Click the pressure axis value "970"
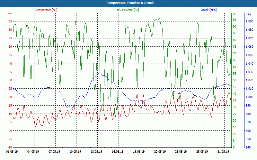The height and width of the screenshot is (160, 257). point(248,122)
